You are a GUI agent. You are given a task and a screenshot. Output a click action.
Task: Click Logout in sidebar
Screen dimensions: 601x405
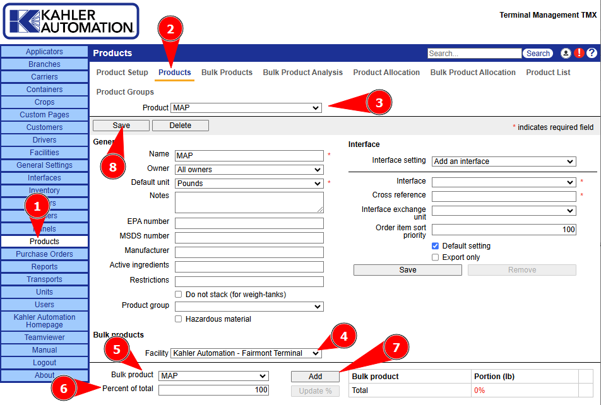coord(44,363)
